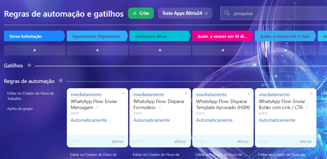Click the green Criar button
327x159 pixels.
pos(141,13)
